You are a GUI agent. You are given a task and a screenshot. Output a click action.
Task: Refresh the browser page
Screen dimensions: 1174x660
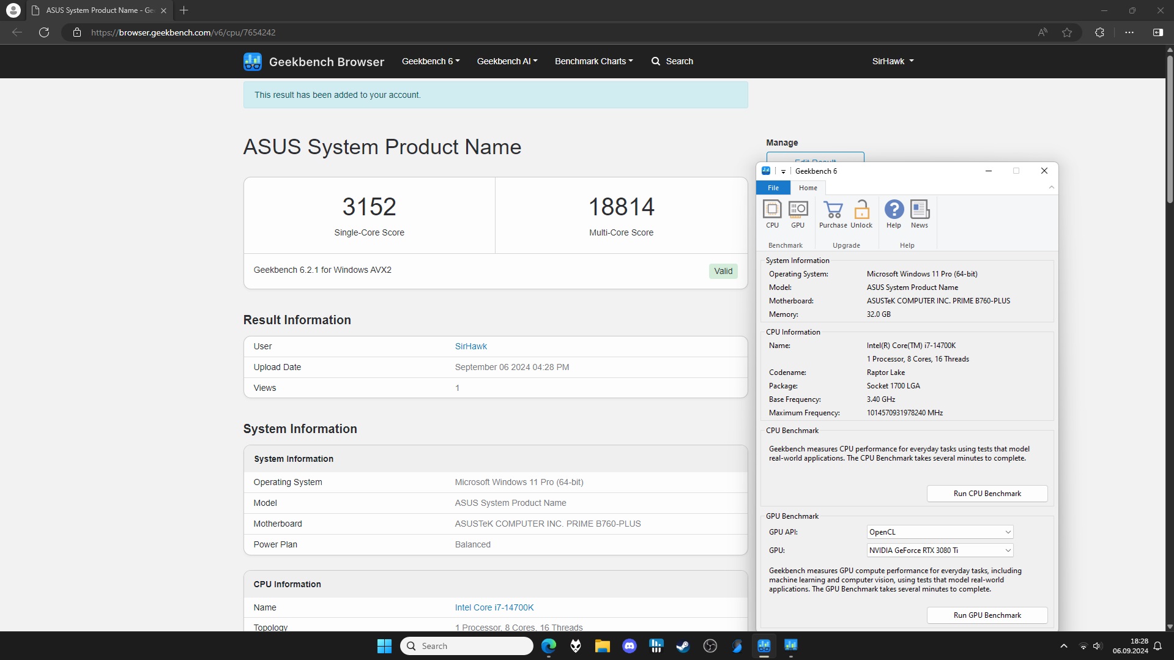pos(44,32)
